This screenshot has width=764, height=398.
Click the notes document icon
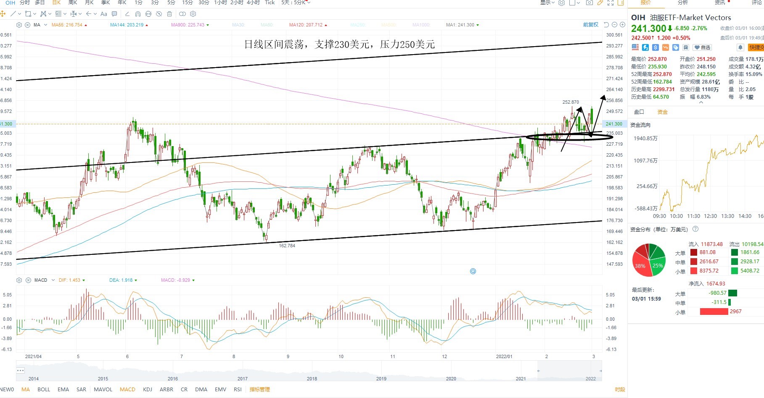pos(686,47)
